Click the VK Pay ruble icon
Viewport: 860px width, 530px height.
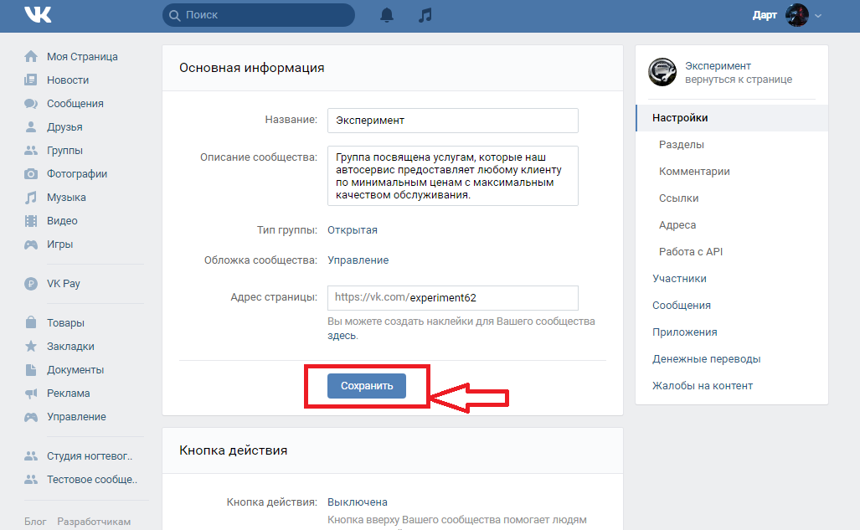[31, 284]
